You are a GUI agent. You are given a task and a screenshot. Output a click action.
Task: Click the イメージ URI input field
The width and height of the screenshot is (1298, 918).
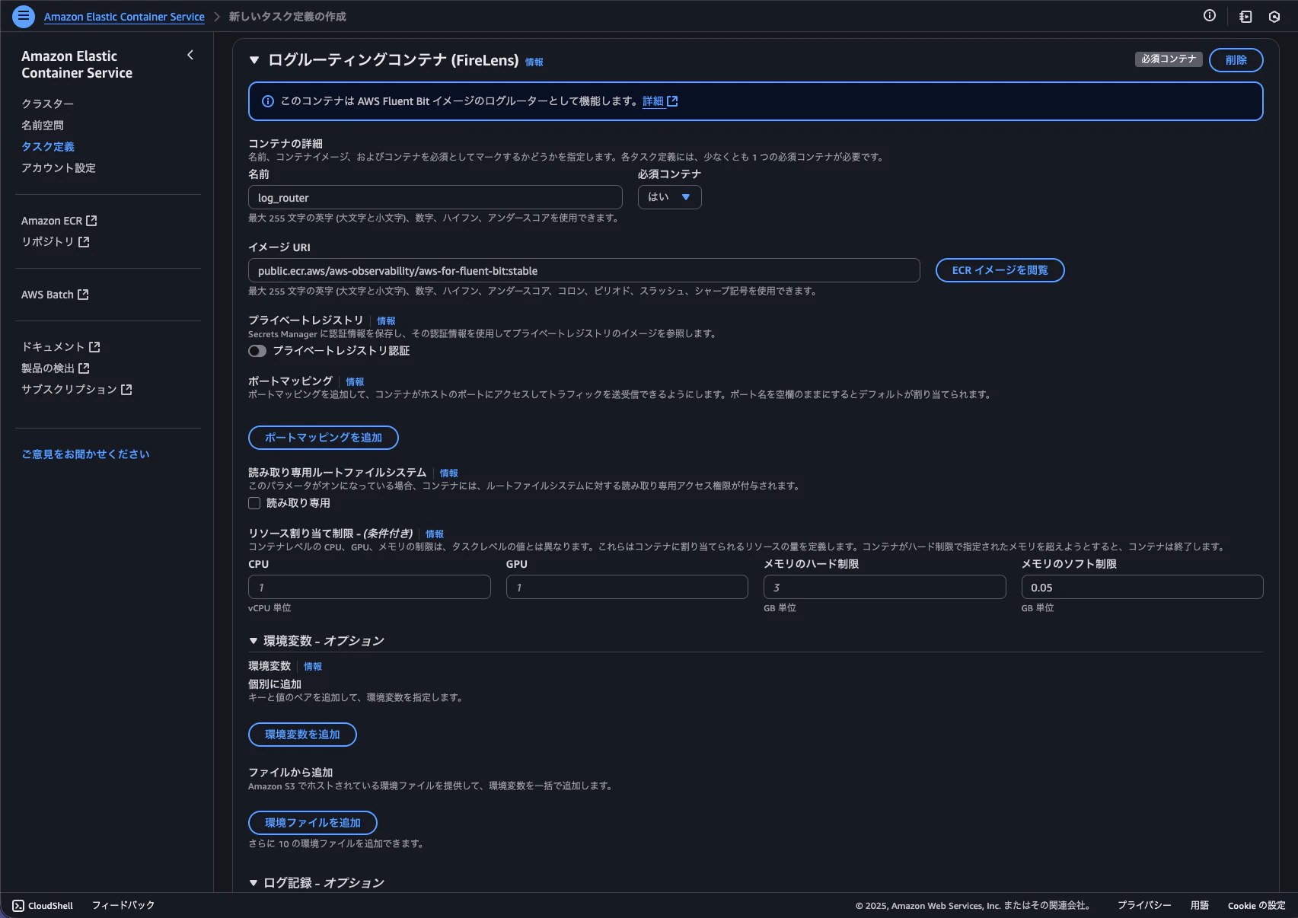584,271
